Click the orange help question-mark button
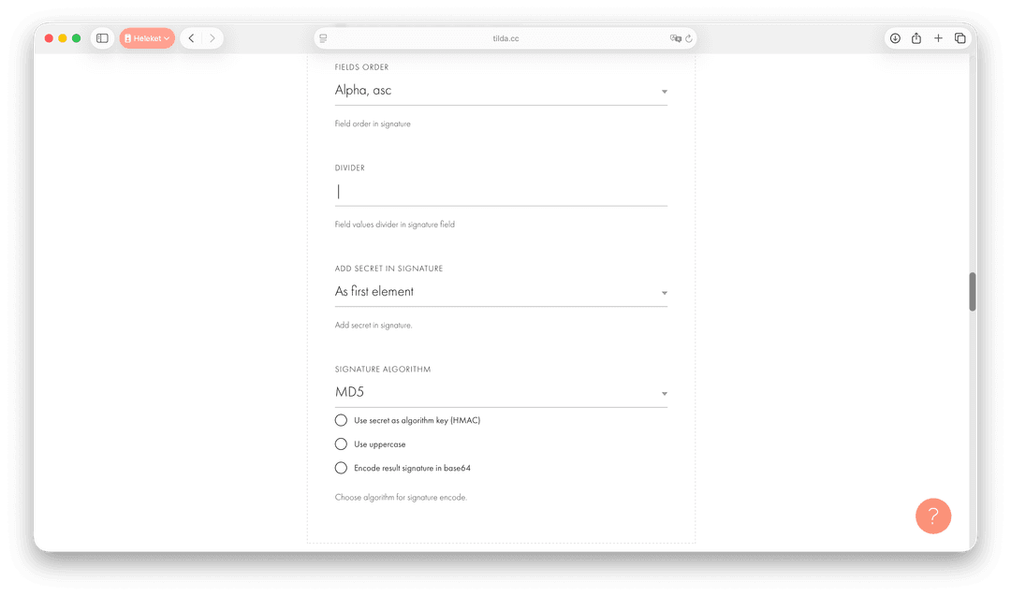Screen dimensions: 1011x596 point(932,516)
